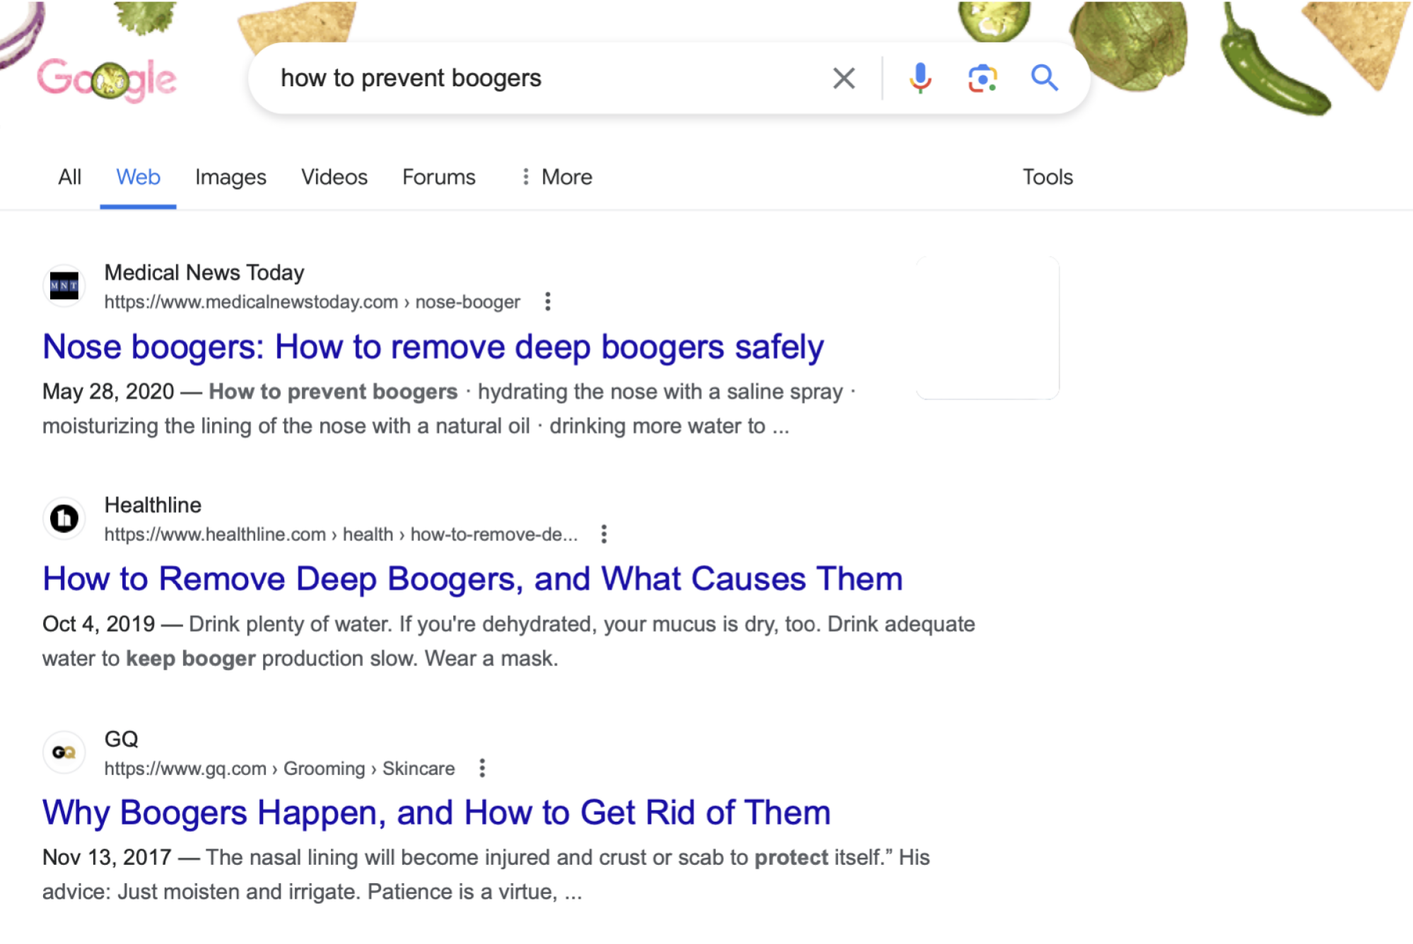Click the healthline.com URL breadcrumb

341,535
